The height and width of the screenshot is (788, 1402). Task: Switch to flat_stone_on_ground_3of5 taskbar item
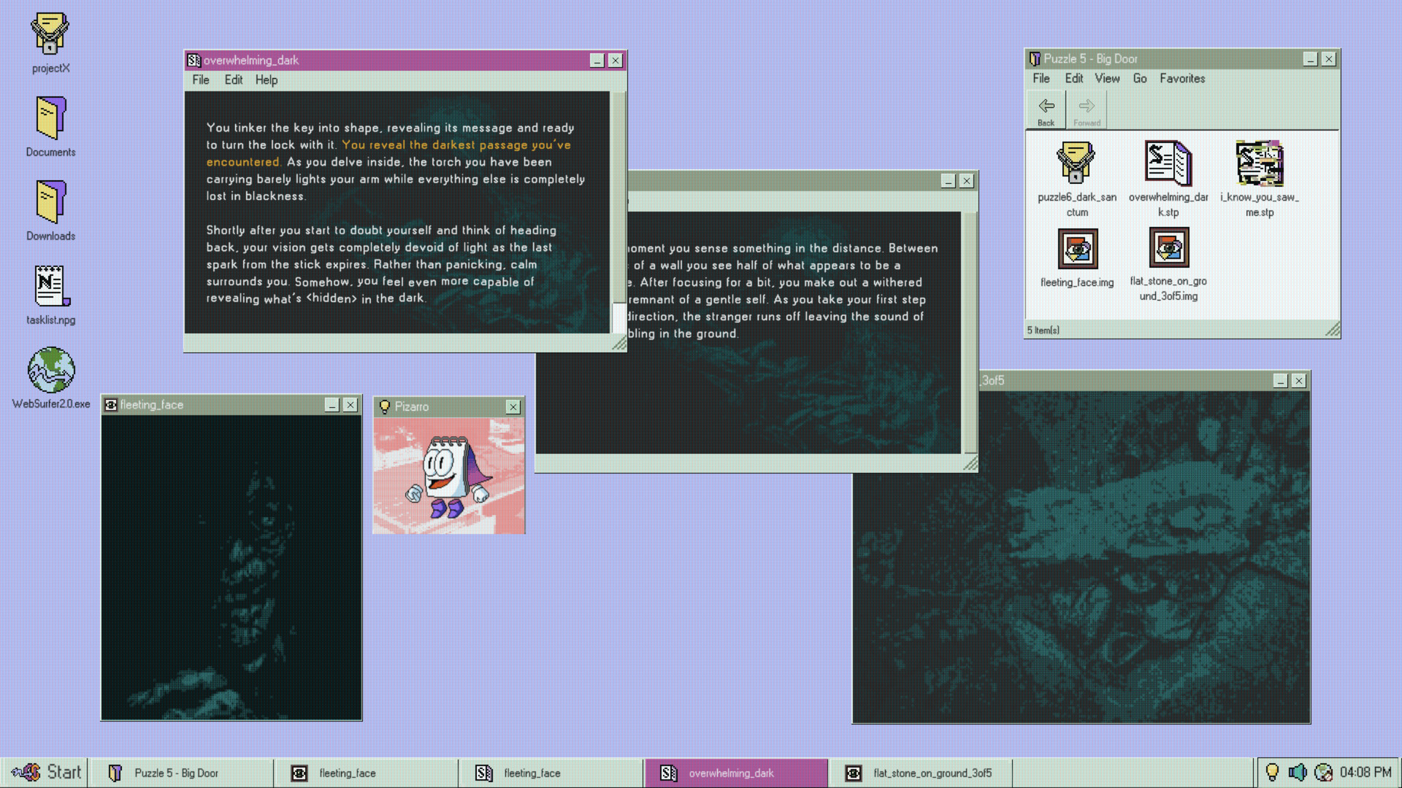920,773
